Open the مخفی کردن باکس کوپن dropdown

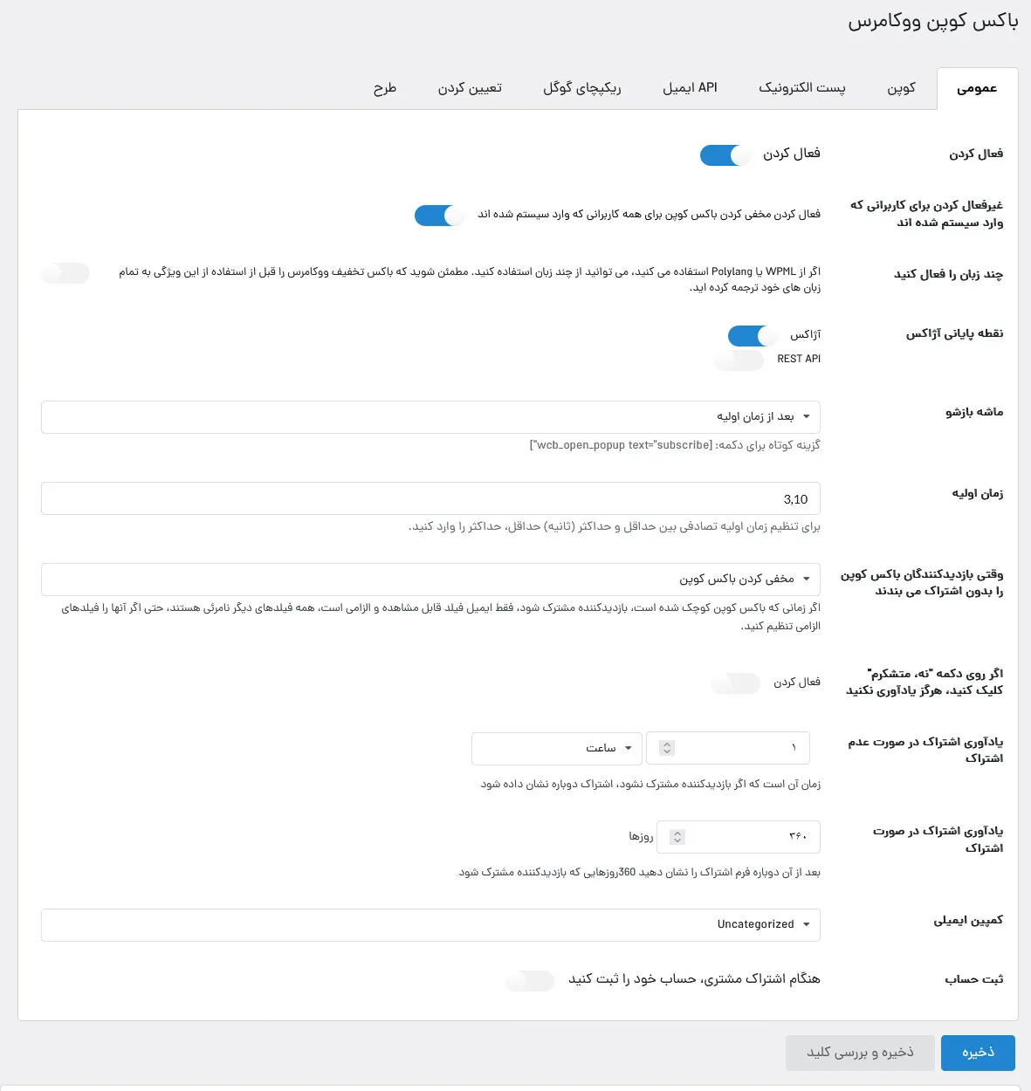point(430,580)
